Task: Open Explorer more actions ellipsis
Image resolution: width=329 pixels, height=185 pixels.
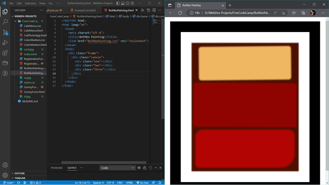Action: (42, 10)
